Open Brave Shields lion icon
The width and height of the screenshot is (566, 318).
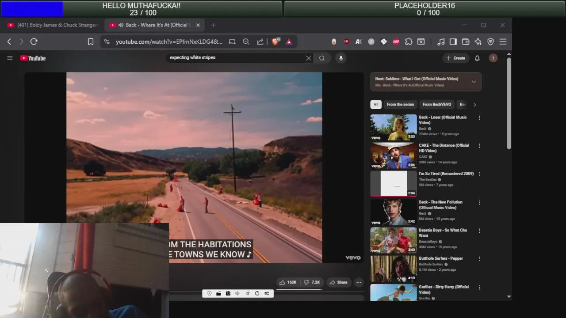(x=275, y=42)
